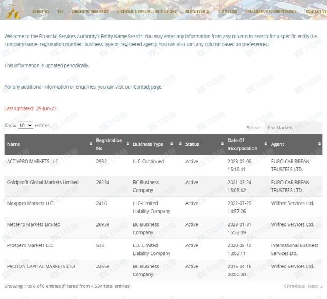Click incorporation date 2021-03-24 15:03:42

[240, 186]
